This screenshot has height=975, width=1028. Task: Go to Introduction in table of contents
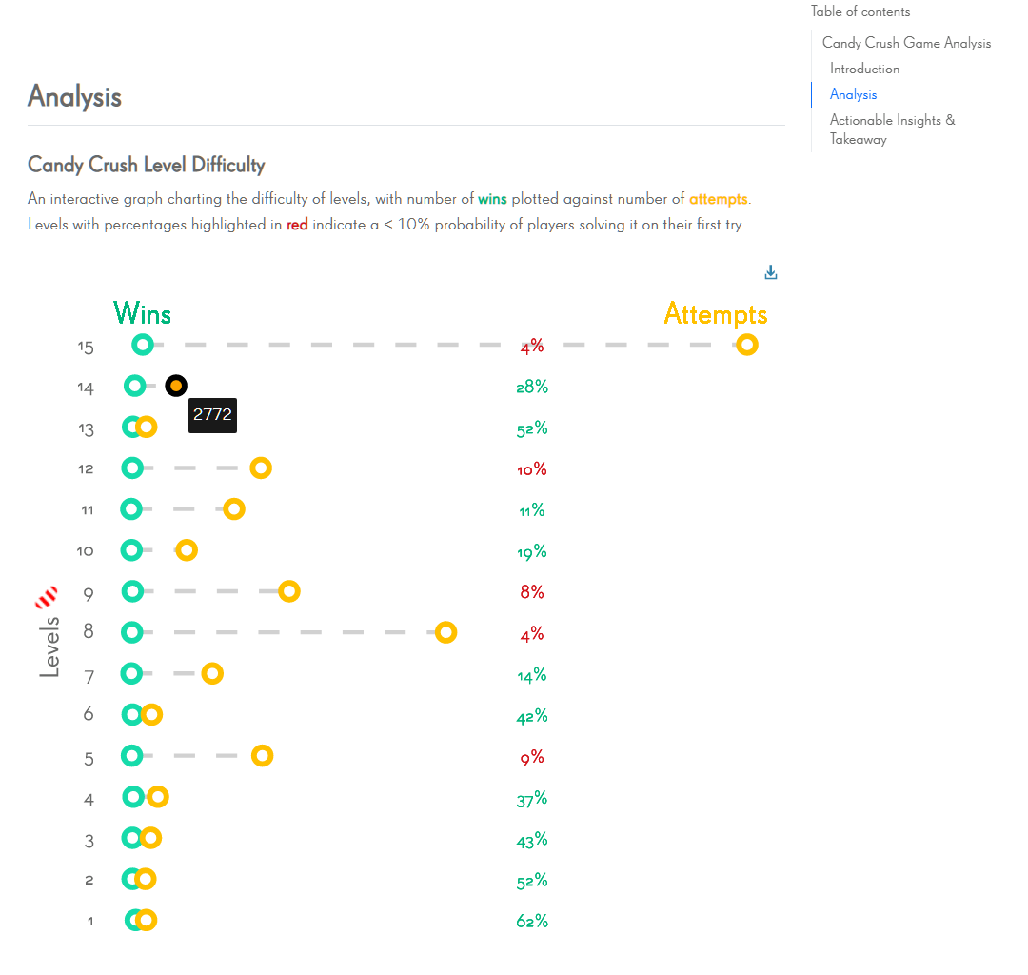click(x=864, y=69)
